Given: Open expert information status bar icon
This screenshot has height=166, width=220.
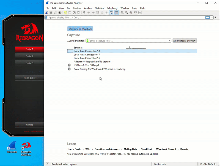Looking at the screenshot, I should click(47, 164).
